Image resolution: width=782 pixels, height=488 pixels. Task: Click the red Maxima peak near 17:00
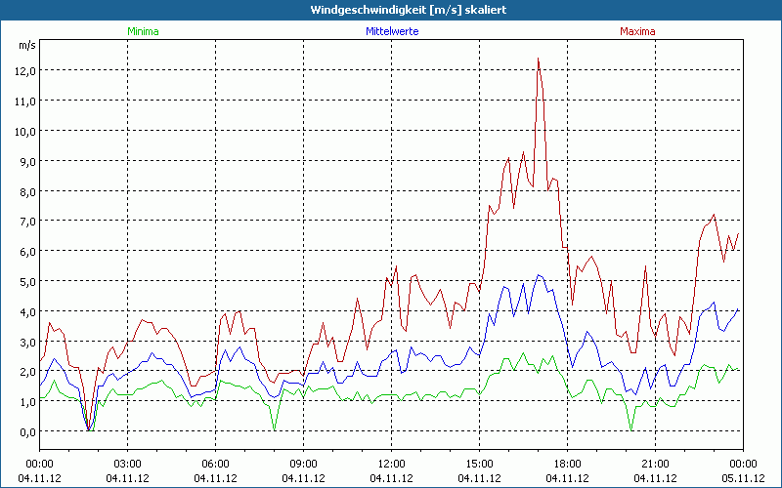point(539,59)
